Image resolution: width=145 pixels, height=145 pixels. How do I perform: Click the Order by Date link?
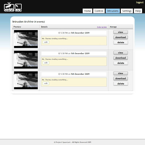tap(102, 27)
